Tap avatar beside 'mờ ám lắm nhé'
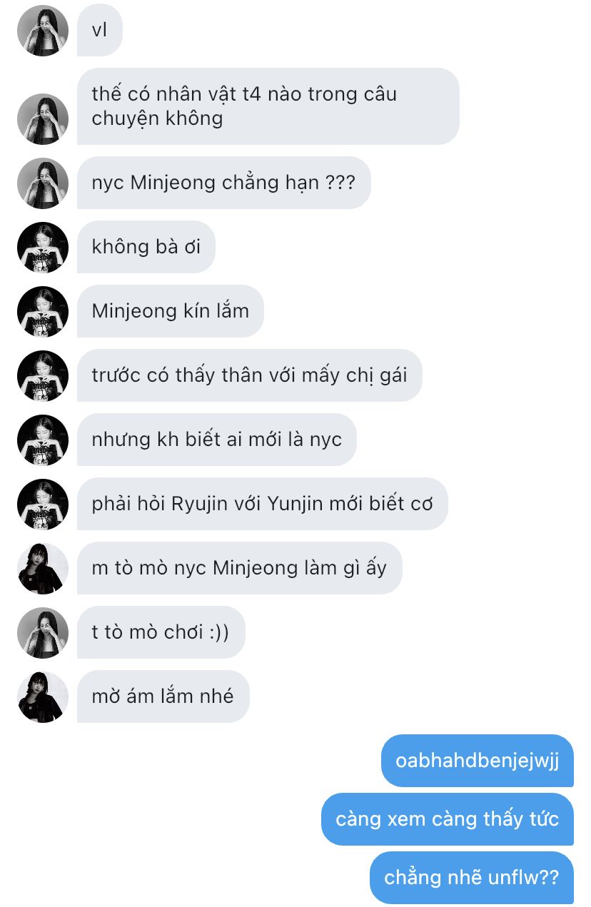This screenshot has height=907, width=591. pos(43,697)
